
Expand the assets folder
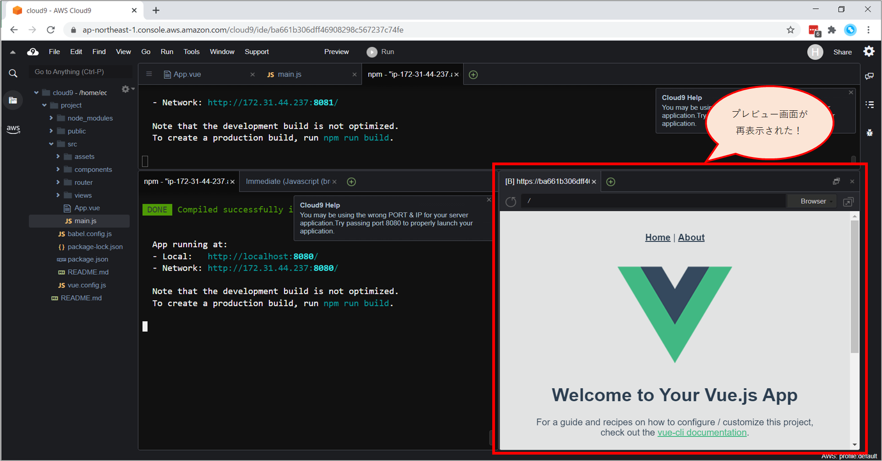pos(58,157)
